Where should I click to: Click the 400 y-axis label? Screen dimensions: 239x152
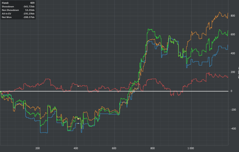tap(233, 53)
